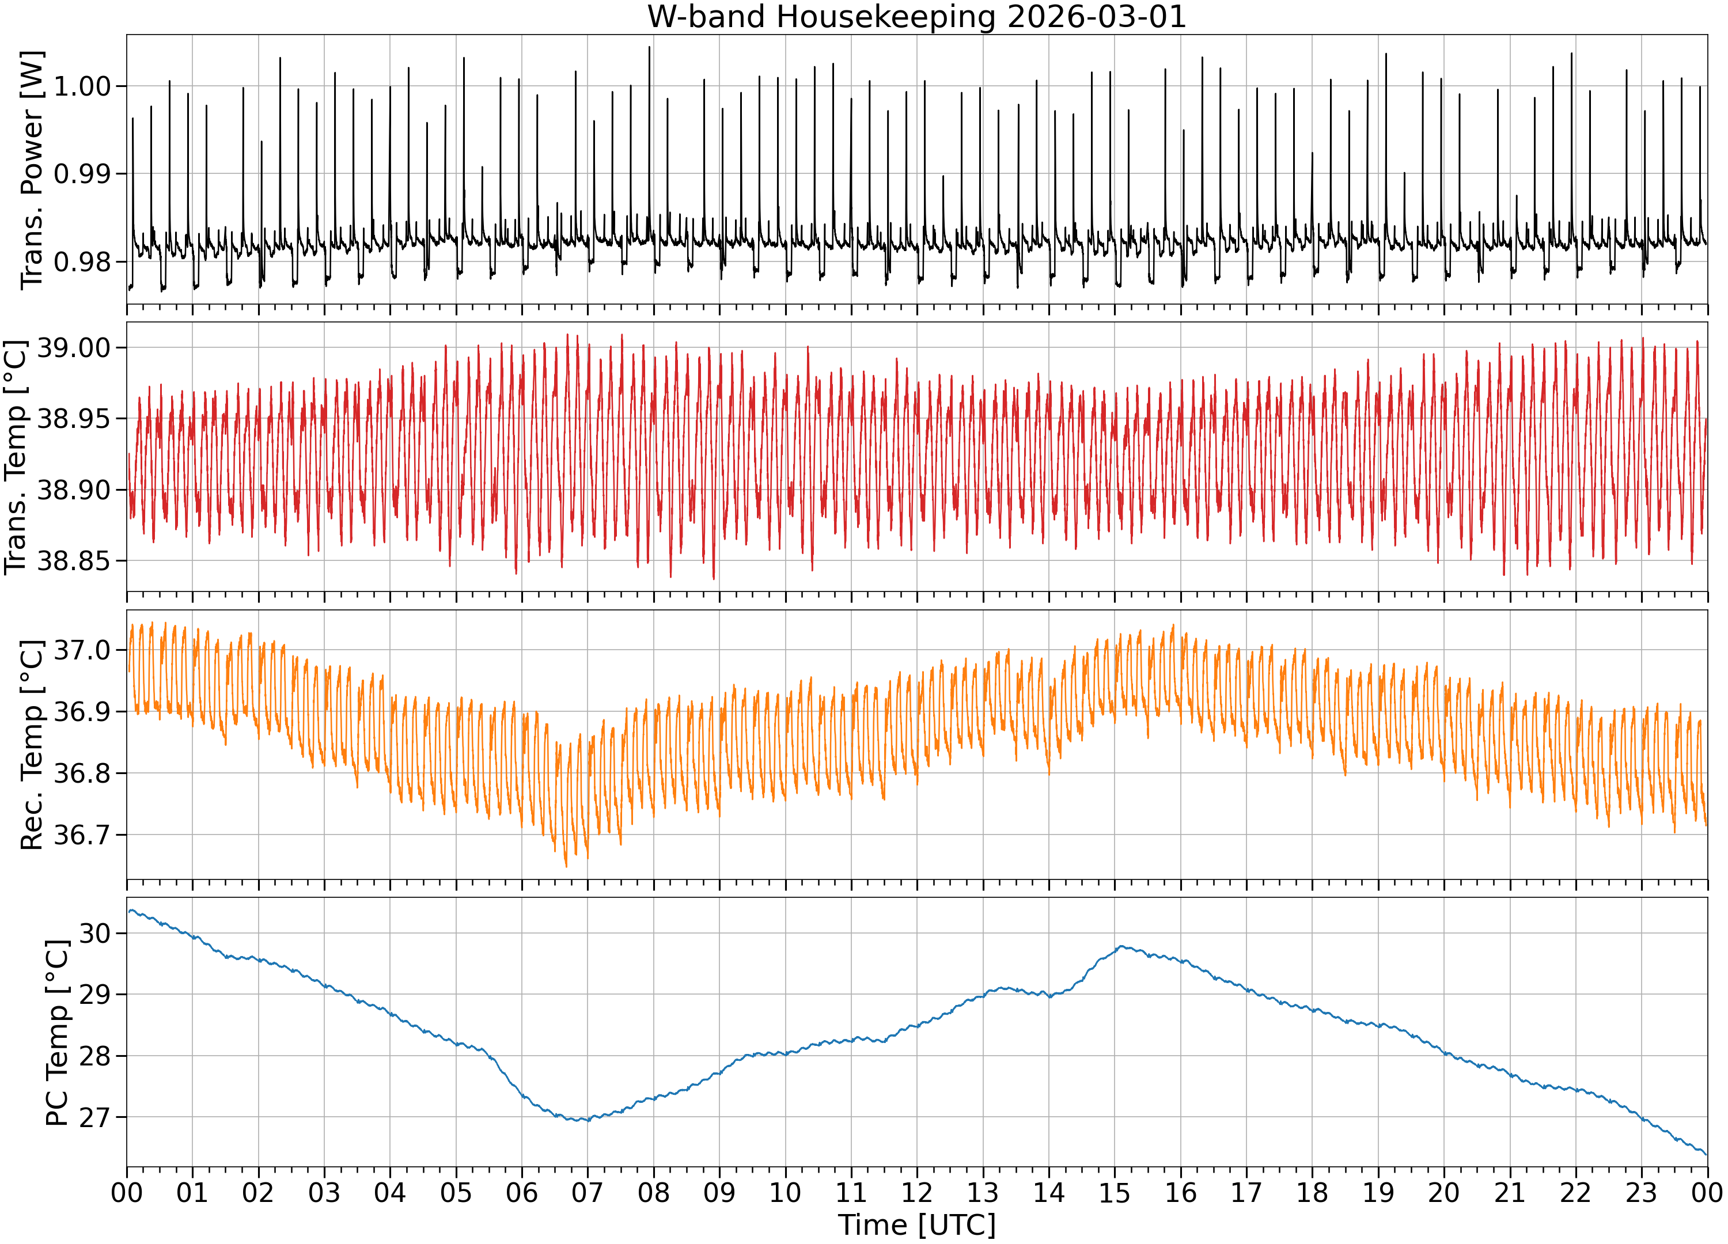Click the 0.99 tick on transmitter power axis
Screen dimensions: 1728x1244
tap(82, 174)
